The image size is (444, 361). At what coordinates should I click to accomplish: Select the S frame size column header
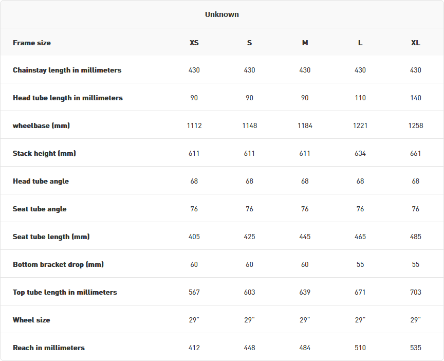249,43
